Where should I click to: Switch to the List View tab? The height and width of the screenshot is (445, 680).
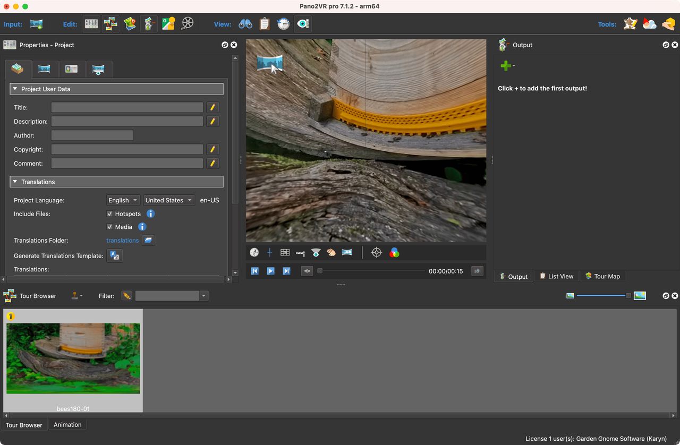[557, 276]
